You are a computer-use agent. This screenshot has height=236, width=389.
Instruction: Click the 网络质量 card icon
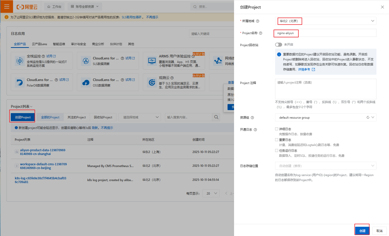click(218, 61)
